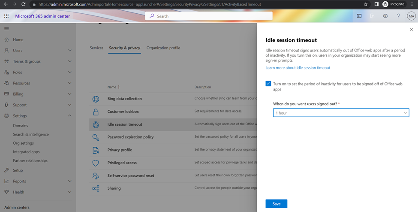418x212 pixels.
Task: Open Domains under Settings
Action: tap(21, 125)
